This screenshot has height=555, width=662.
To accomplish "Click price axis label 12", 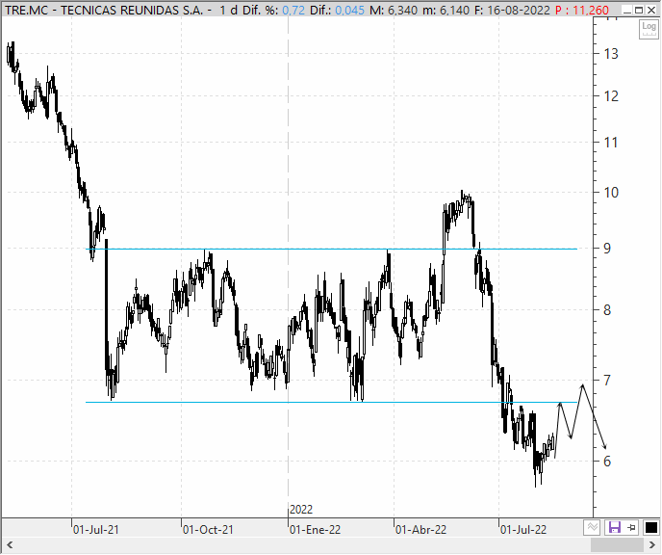I will (x=611, y=96).
